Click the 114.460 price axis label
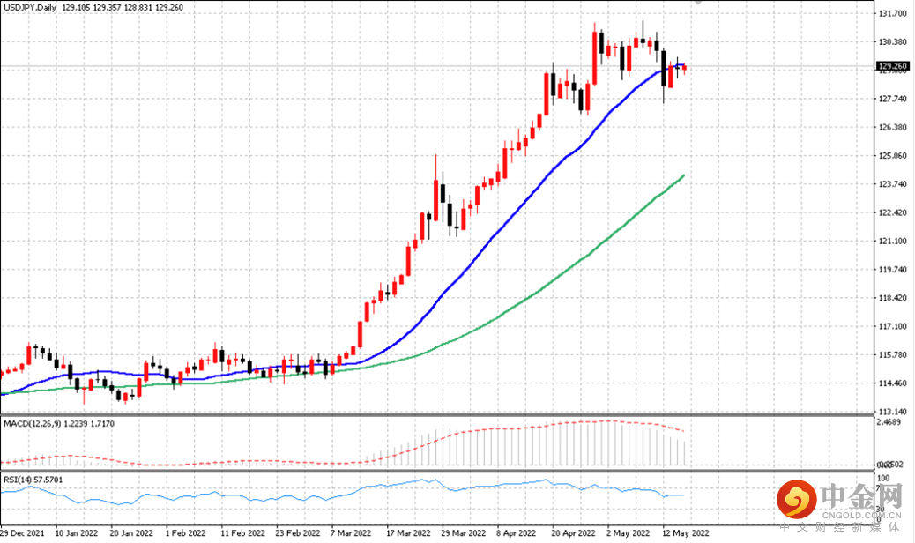The image size is (915, 543). pos(893,383)
